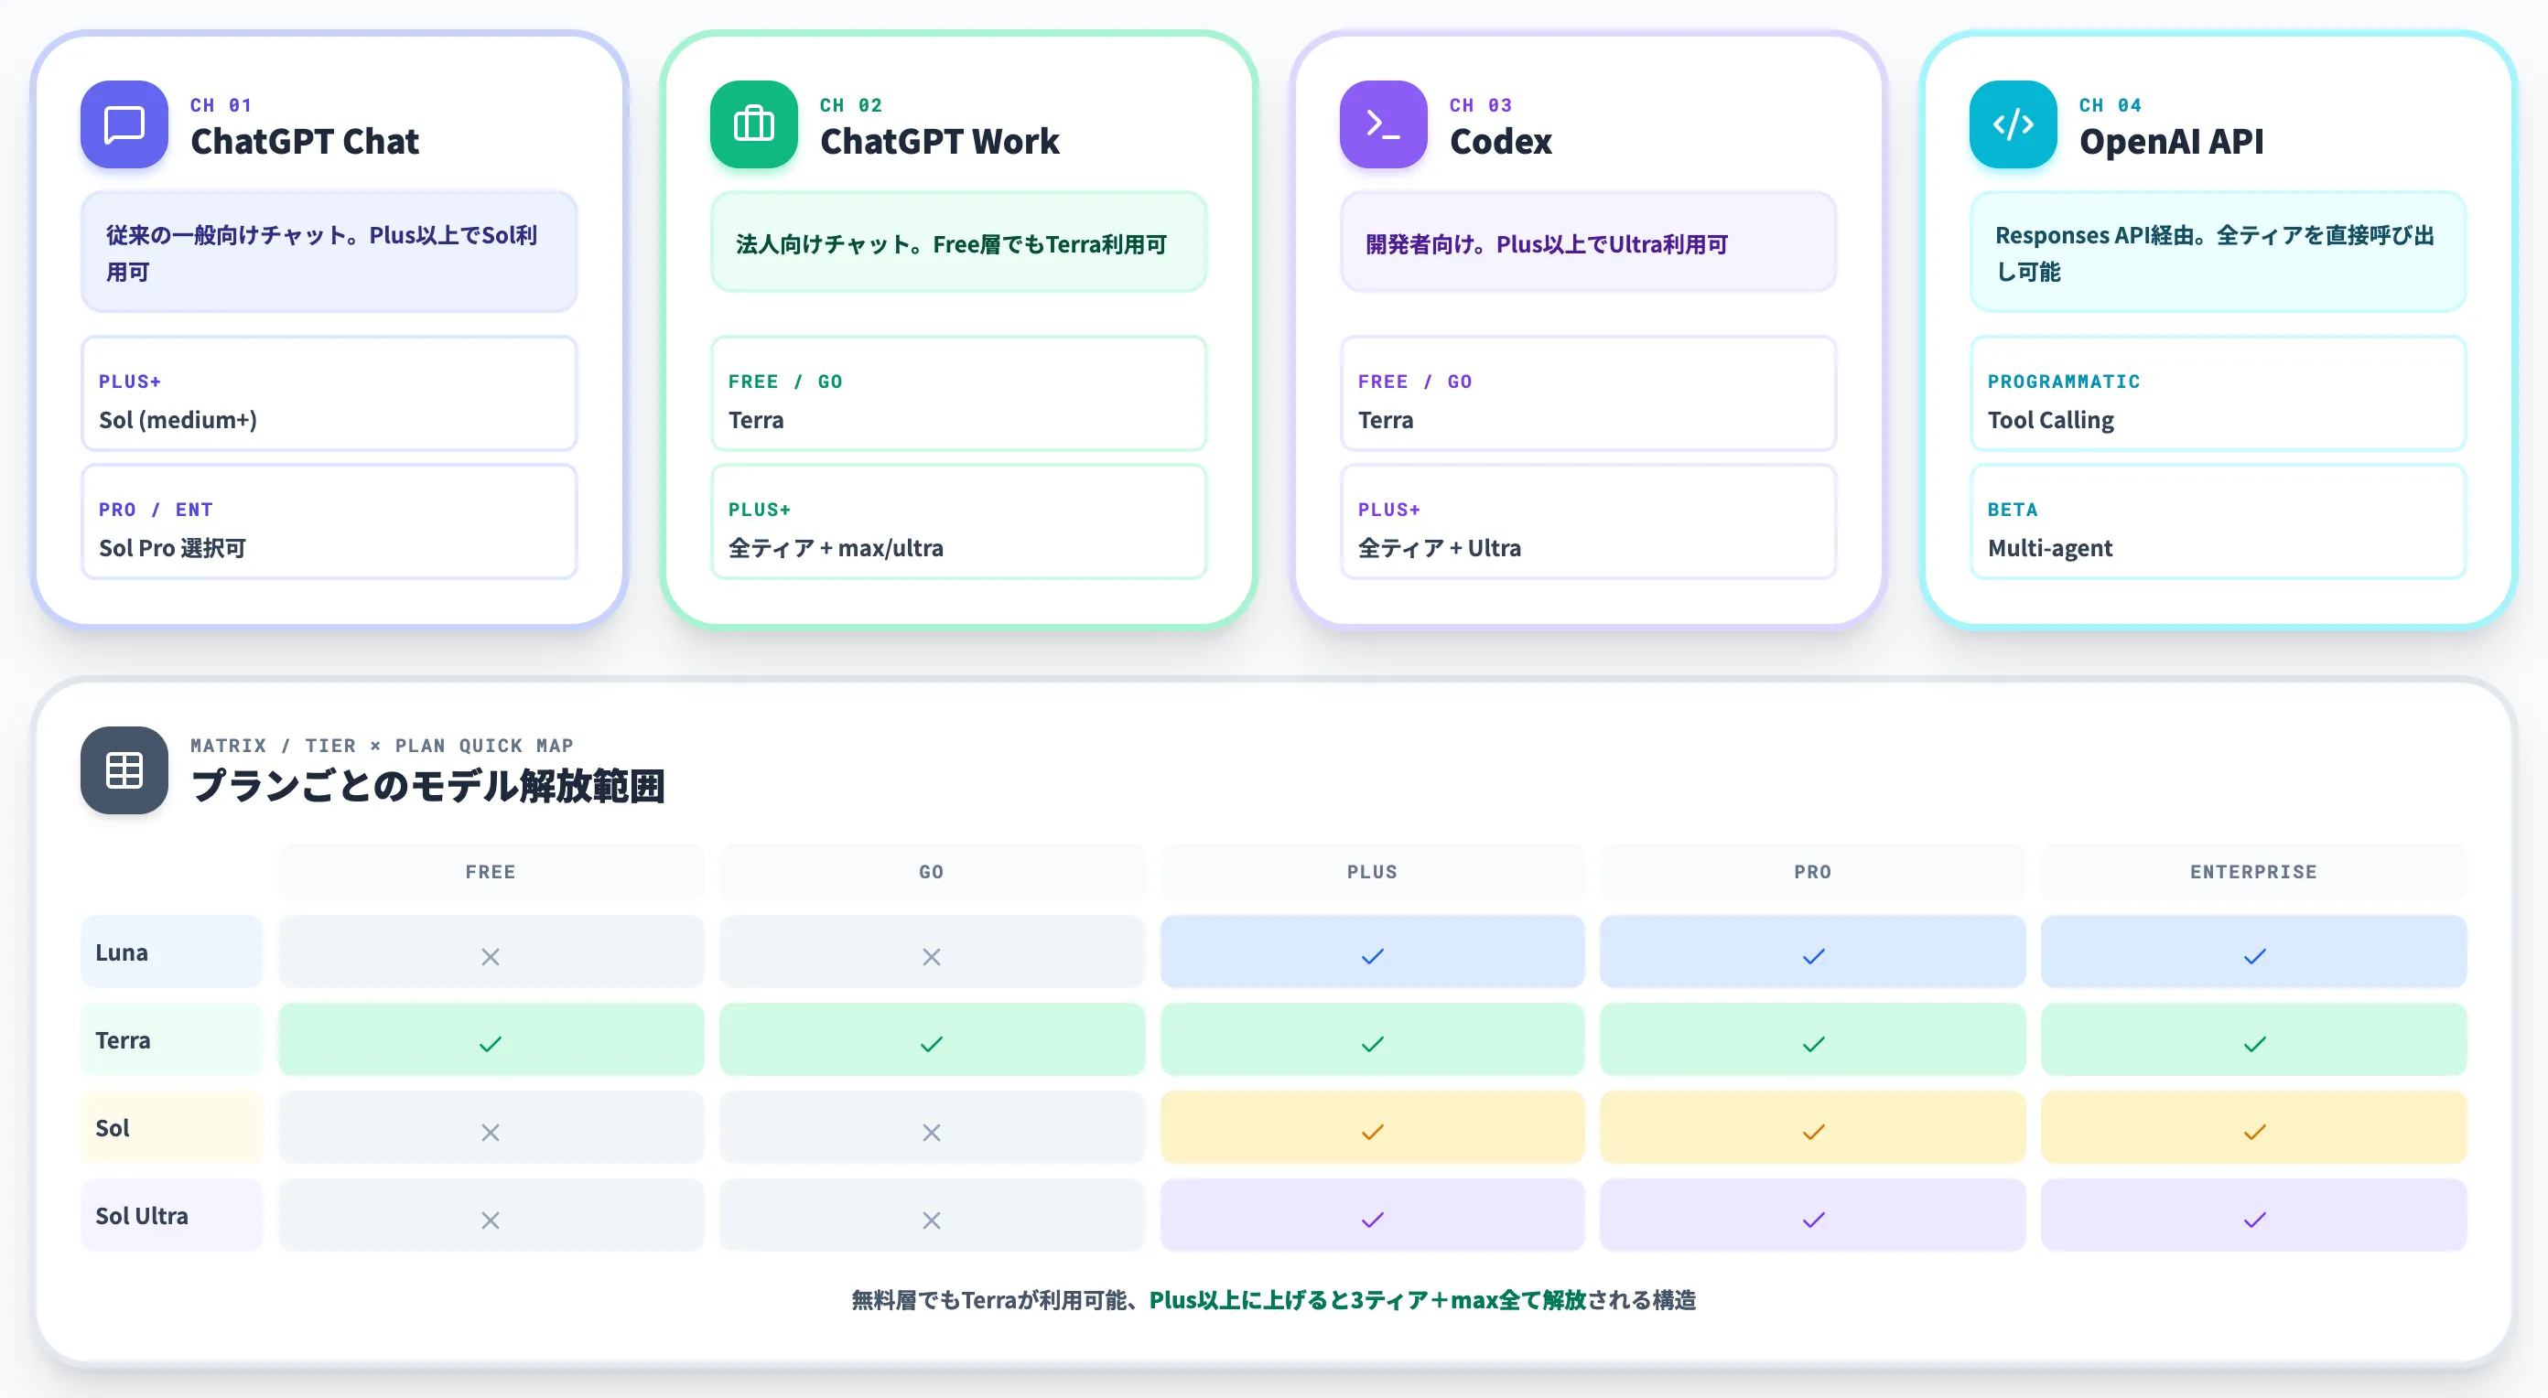Click the Sol checkmark under PRO
Image resolution: width=2548 pixels, height=1398 pixels.
[x=1813, y=1132]
